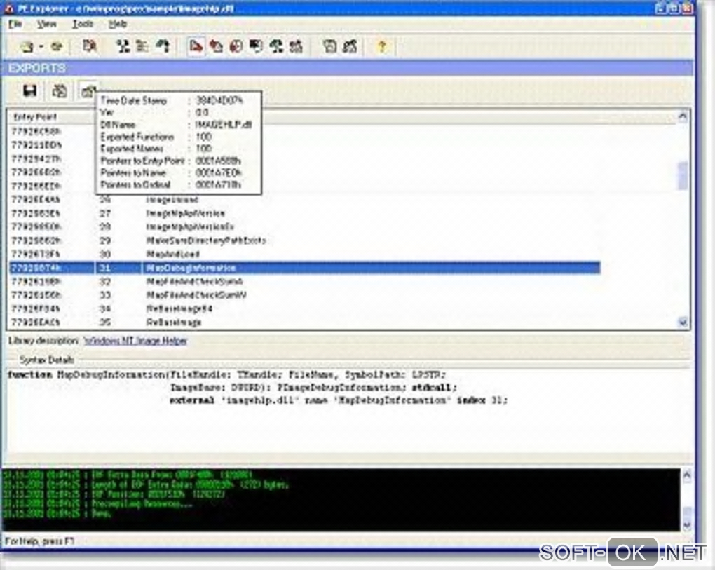
Task: Select the ReBaseImage64 export row
Action: (x=305, y=308)
